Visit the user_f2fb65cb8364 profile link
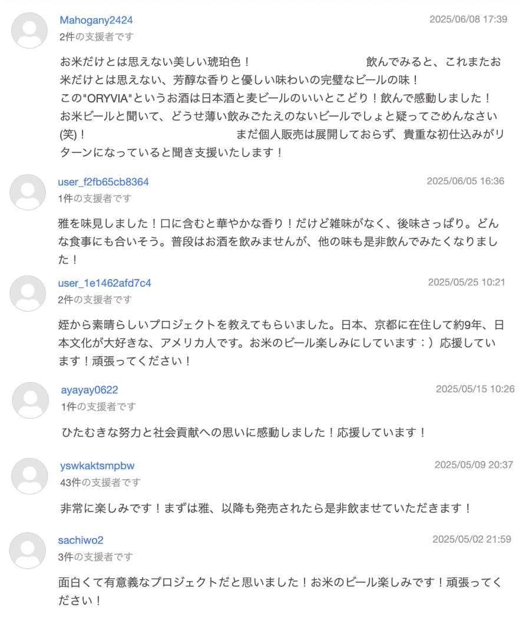This screenshot has height=624, width=529. [103, 182]
